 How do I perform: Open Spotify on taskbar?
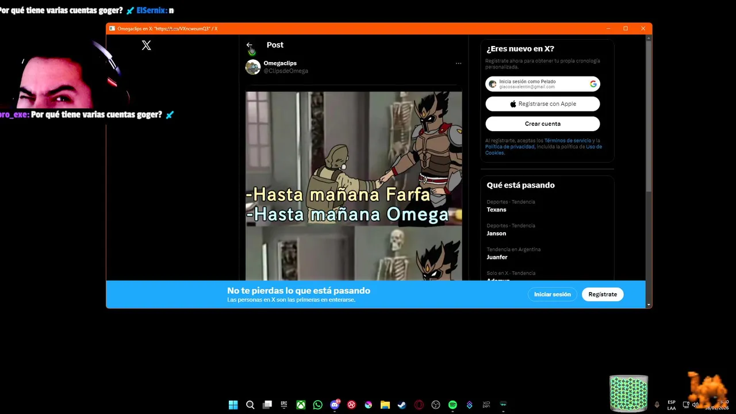click(453, 405)
